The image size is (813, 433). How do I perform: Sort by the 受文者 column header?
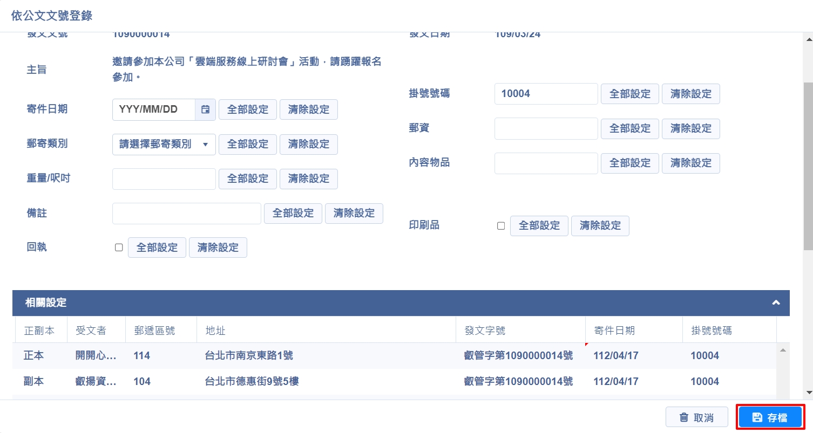pos(91,331)
